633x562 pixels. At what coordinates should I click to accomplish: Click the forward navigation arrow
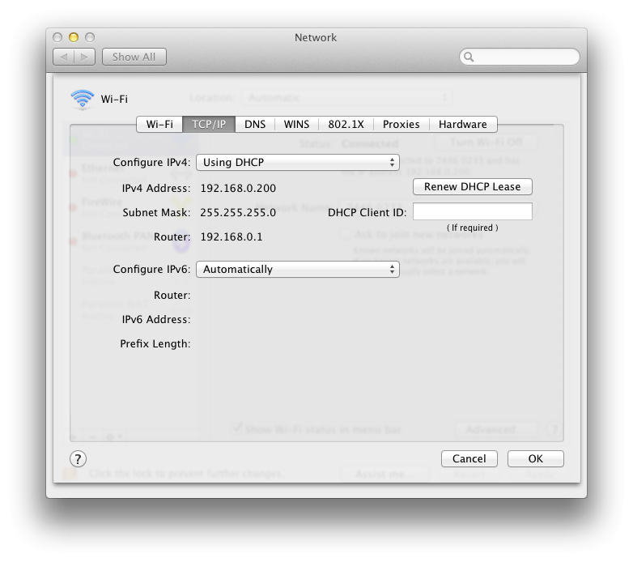coord(85,57)
